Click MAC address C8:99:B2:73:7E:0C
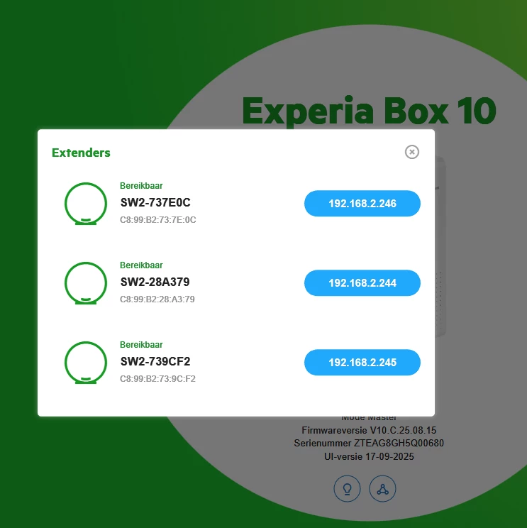The image size is (527, 528). [x=158, y=220]
